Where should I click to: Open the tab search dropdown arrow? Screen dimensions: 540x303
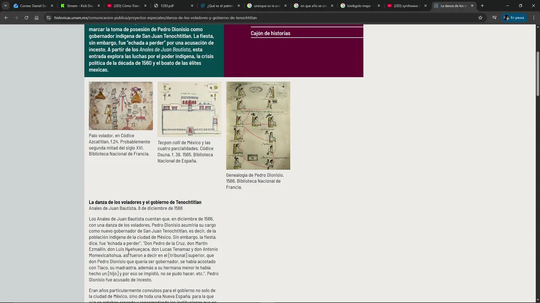click(x=5, y=6)
